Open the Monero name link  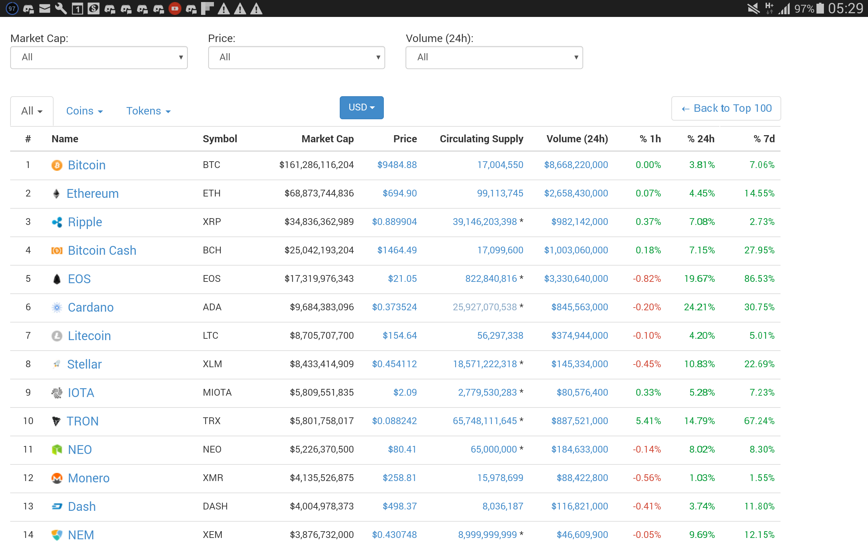88,478
